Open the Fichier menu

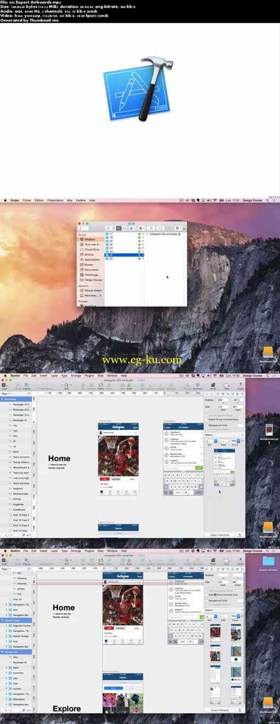click(x=26, y=201)
